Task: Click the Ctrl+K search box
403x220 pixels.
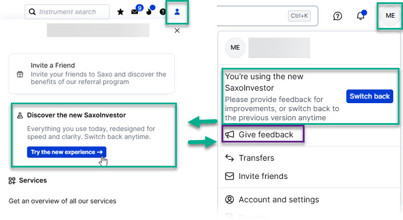Action: tap(267, 16)
